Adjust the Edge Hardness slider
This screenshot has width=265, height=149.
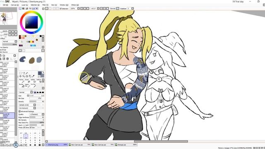point(37,117)
